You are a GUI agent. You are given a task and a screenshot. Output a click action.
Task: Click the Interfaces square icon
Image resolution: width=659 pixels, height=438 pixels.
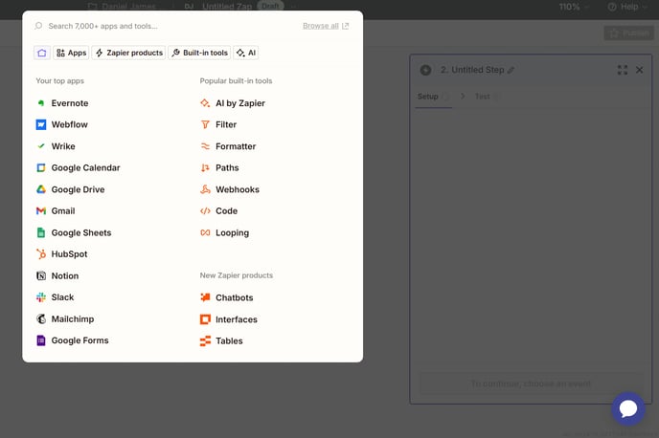(x=205, y=319)
